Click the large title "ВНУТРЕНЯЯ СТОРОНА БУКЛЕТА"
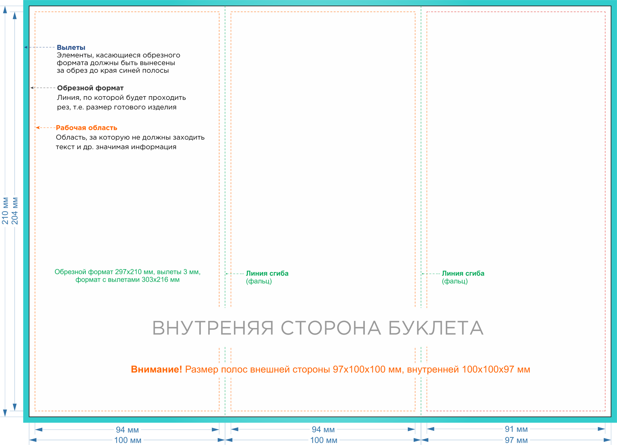Screen dimensions: 617x445 318,328
